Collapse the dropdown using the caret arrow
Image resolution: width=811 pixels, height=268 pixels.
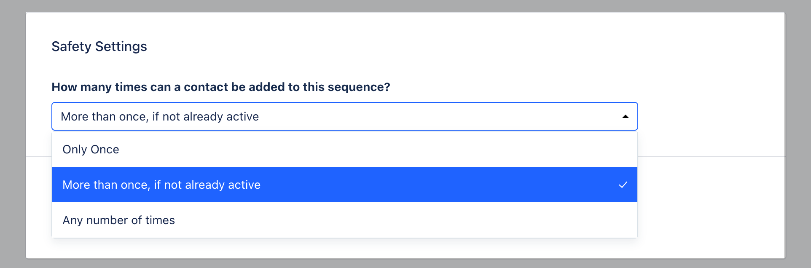(x=625, y=117)
